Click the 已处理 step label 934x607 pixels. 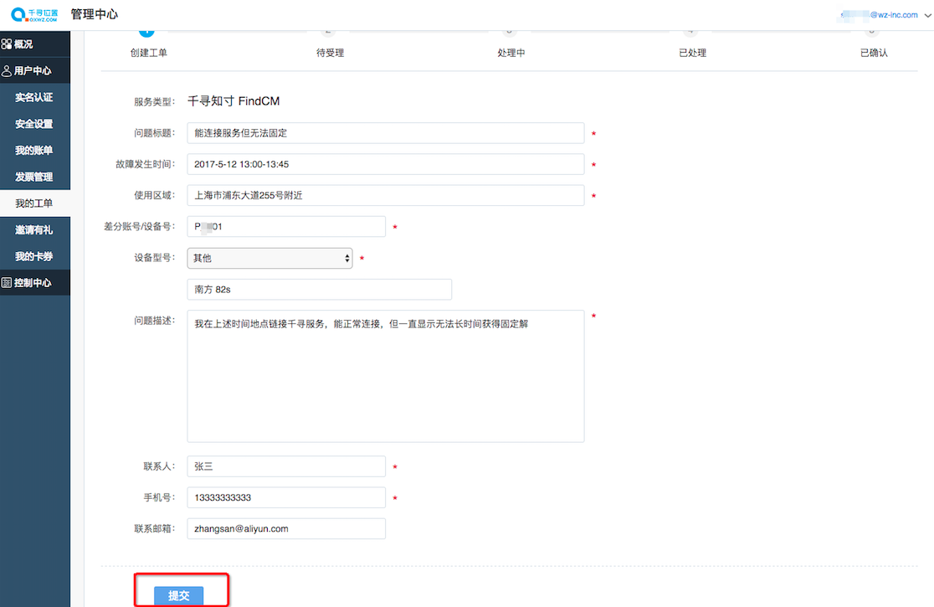tap(692, 53)
